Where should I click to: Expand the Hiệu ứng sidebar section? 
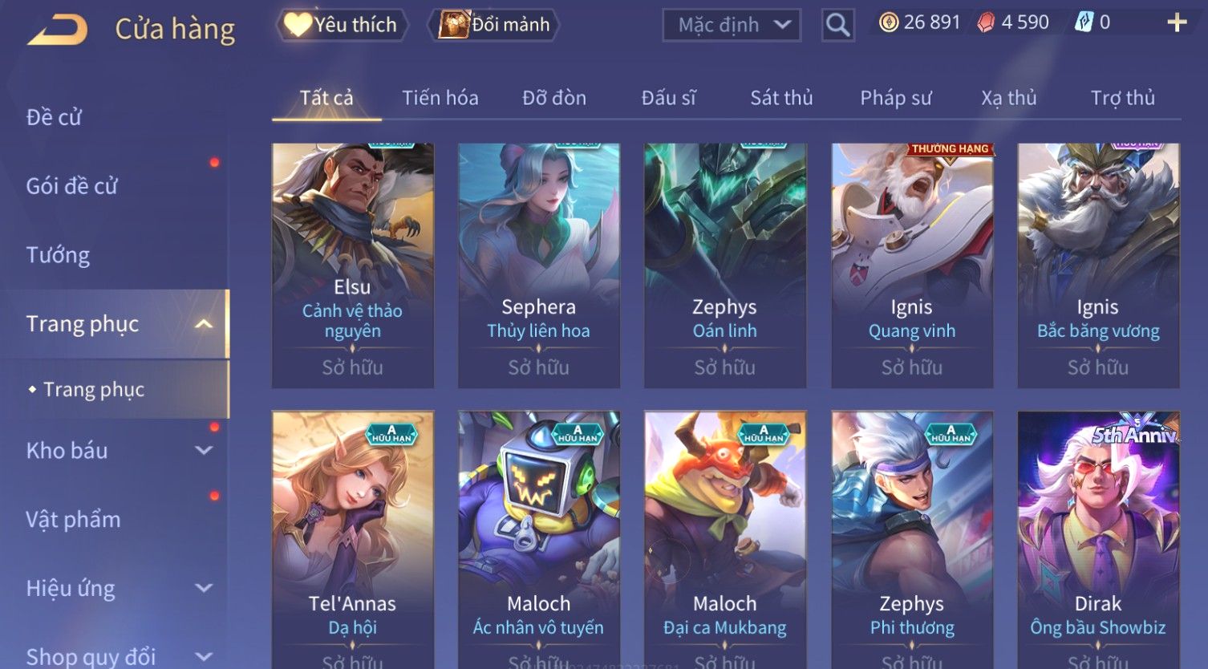[204, 588]
